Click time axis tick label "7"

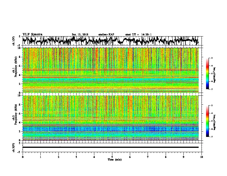click(148, 157)
